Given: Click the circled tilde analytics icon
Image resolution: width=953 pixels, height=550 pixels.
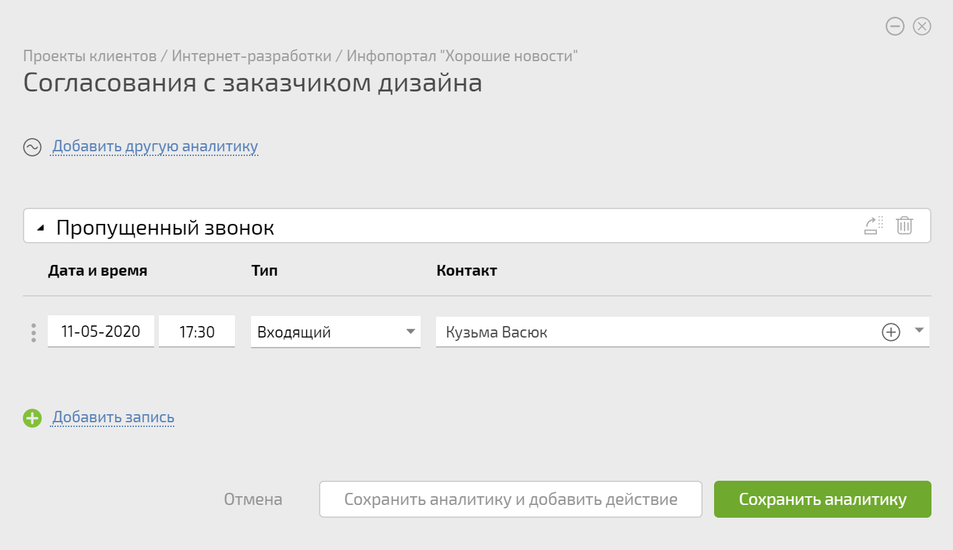Looking at the screenshot, I should (x=32, y=147).
